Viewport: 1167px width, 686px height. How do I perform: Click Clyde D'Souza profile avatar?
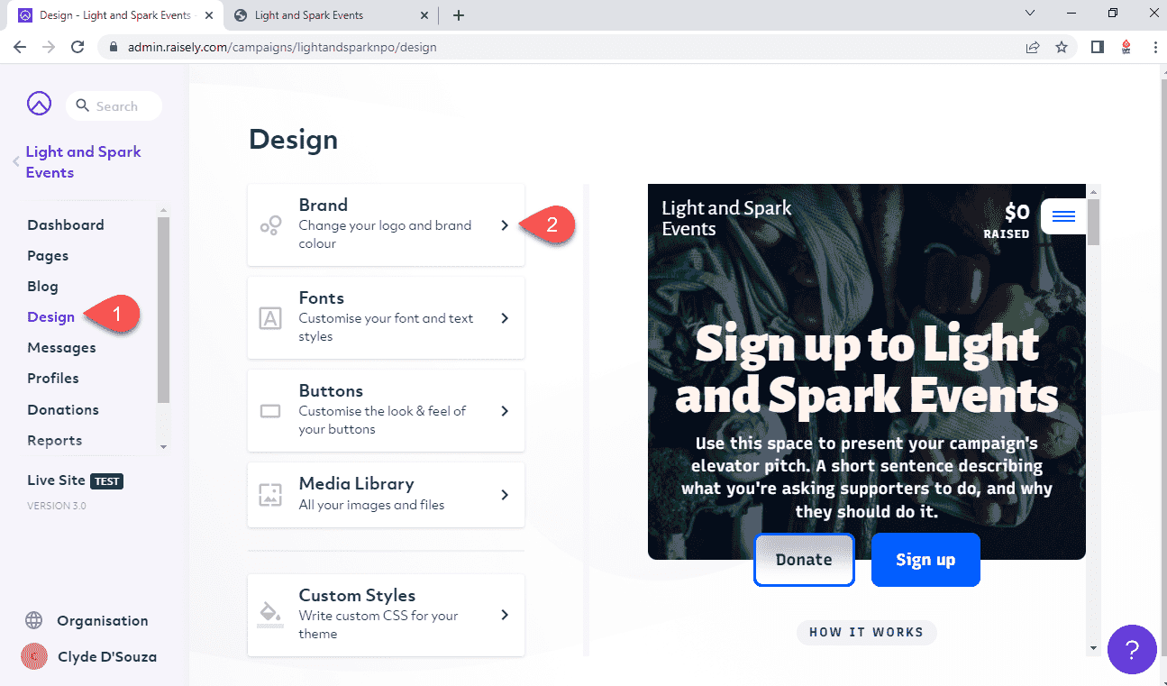34,656
